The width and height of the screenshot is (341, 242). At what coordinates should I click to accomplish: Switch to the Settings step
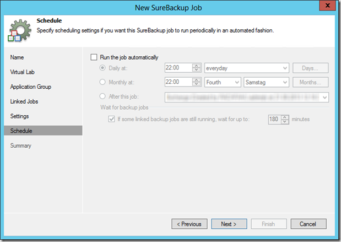pos(19,116)
